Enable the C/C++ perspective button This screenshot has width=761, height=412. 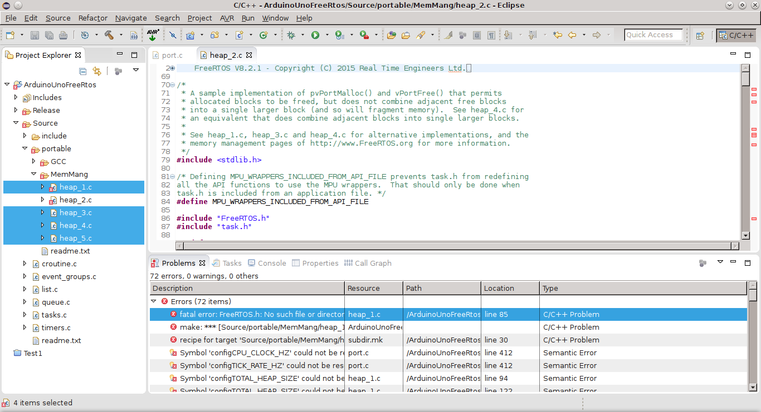(x=736, y=34)
